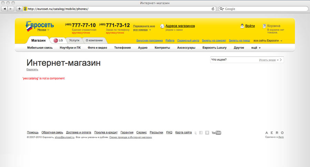Switch to the Магазин tab
This screenshot has height=167, width=310.
tap(38, 40)
